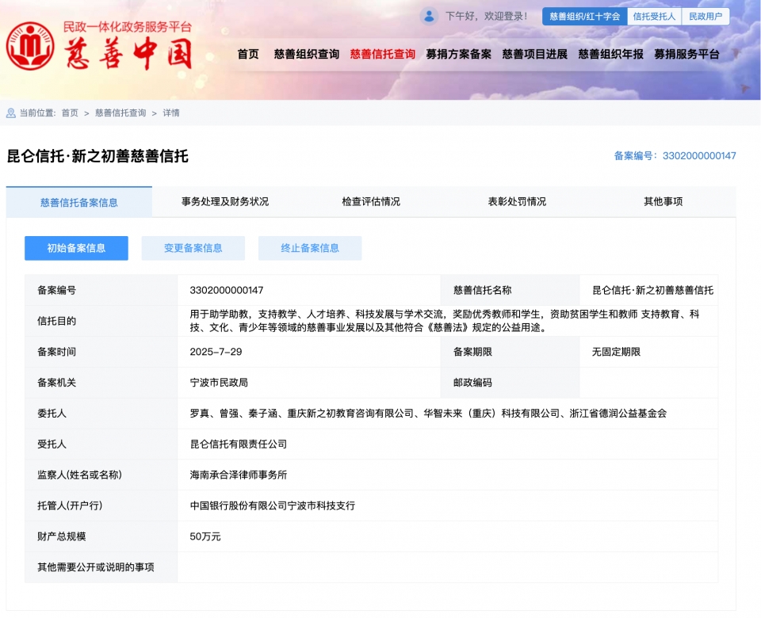761x618 pixels.
Task: Click the 详情 breadcrumb item
Action: [171, 113]
